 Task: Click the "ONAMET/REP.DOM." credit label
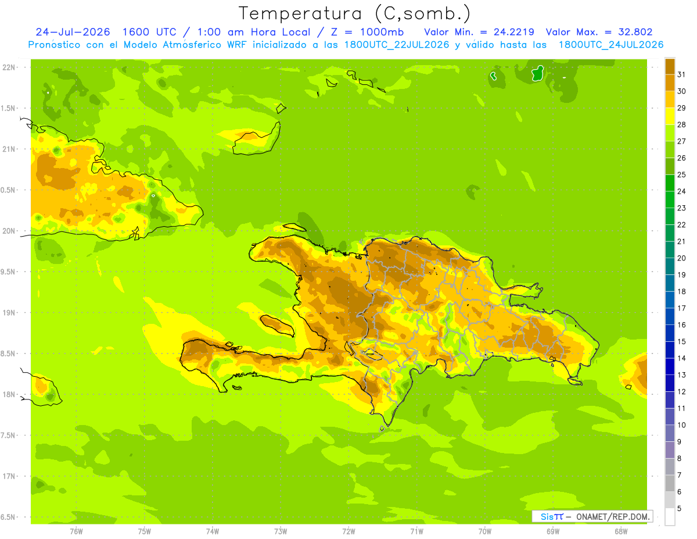click(612, 516)
